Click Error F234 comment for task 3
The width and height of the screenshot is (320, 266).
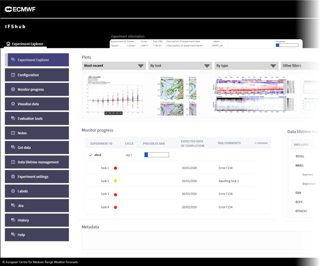pyautogui.click(x=225, y=194)
